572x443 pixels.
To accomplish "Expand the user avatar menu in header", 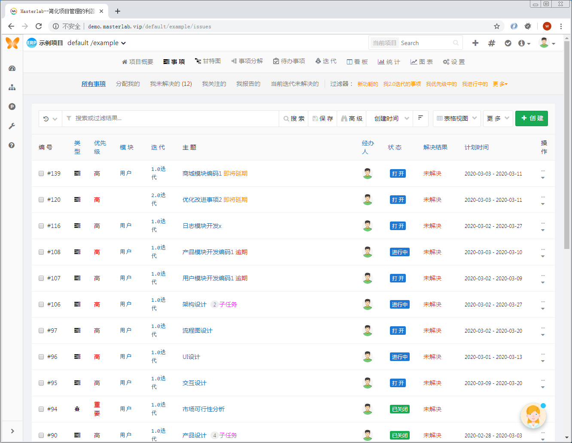I will click(x=547, y=43).
